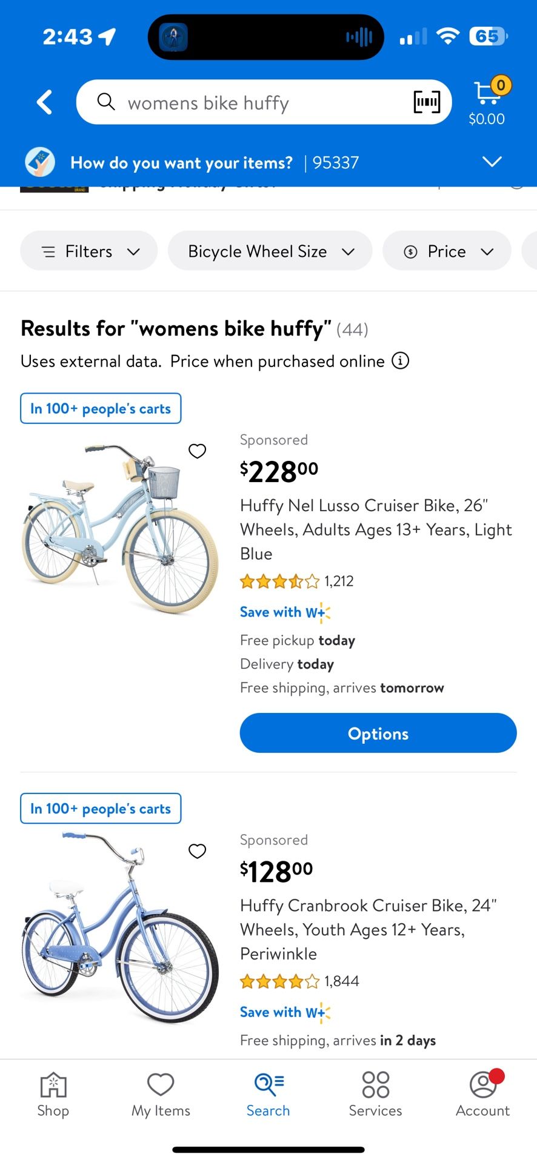Tap the search magnifier icon

coord(106,102)
